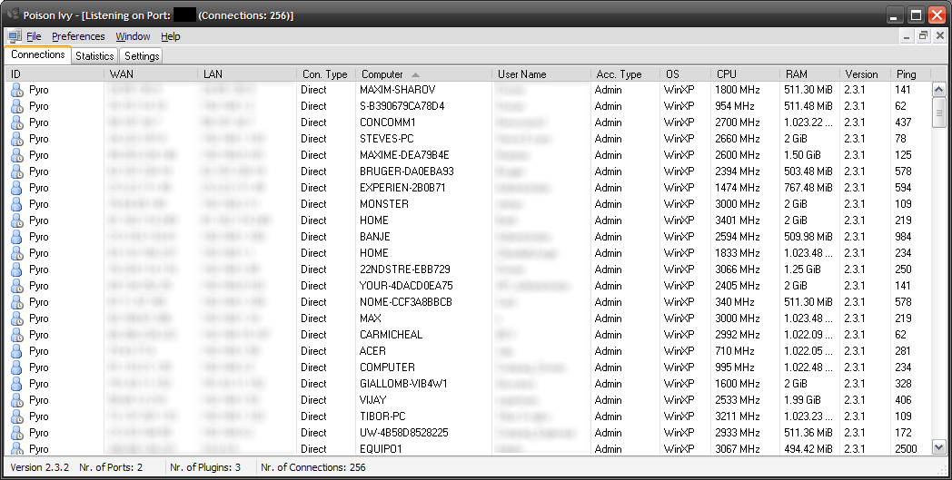Select the 1.99 GiB RAM cell

point(802,400)
